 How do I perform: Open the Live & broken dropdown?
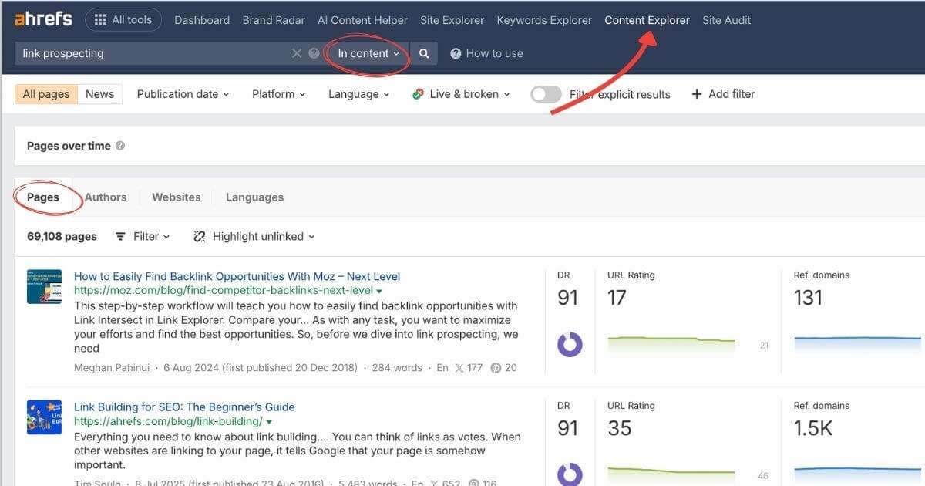tap(460, 93)
